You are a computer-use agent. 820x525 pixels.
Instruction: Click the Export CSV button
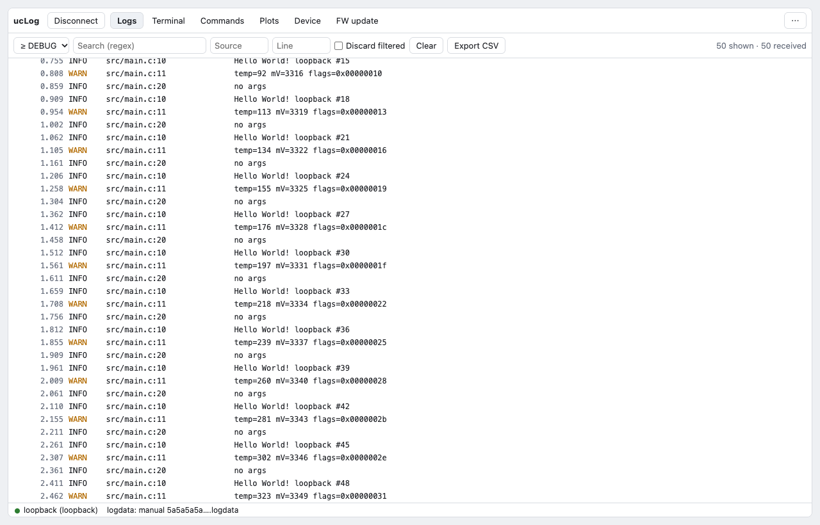point(476,45)
